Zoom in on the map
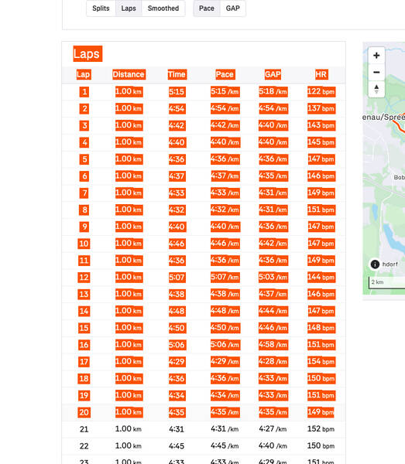The width and height of the screenshot is (405, 464). point(376,56)
